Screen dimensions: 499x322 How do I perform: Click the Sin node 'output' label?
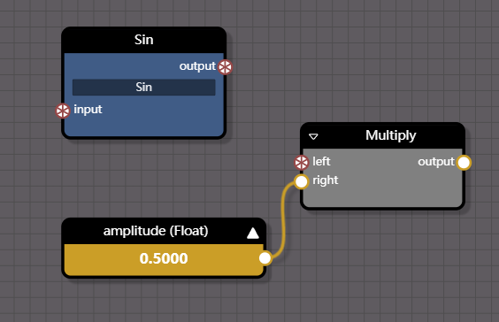[x=197, y=66]
